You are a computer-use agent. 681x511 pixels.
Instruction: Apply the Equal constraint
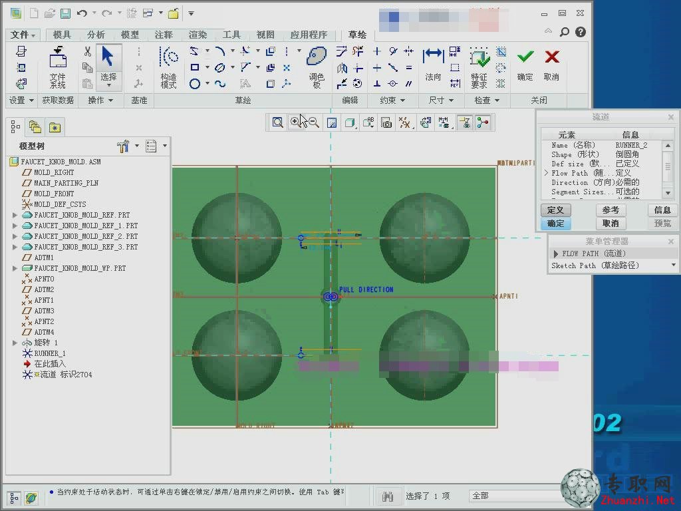click(x=409, y=68)
